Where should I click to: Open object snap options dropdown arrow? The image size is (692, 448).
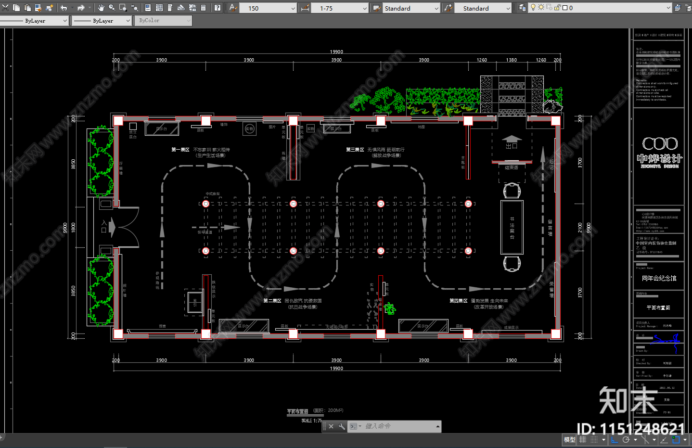click(x=685, y=439)
